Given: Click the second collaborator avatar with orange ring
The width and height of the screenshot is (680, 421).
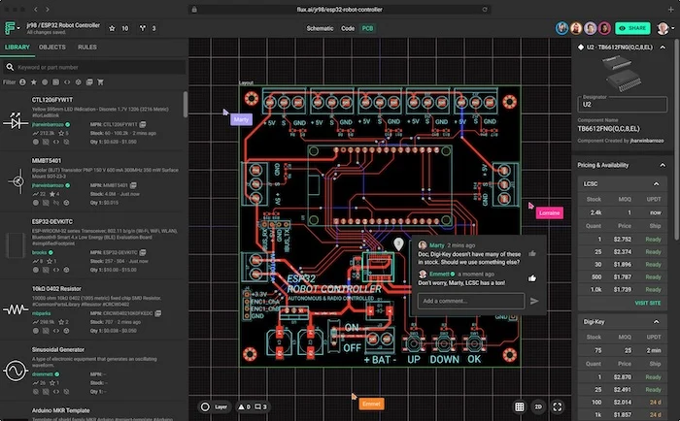Looking at the screenshot, I should [576, 28].
